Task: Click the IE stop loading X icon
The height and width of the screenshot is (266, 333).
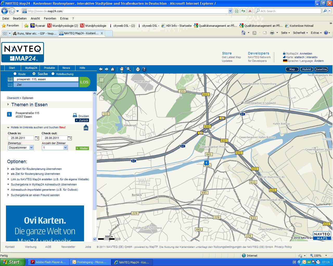Action: [250, 11]
